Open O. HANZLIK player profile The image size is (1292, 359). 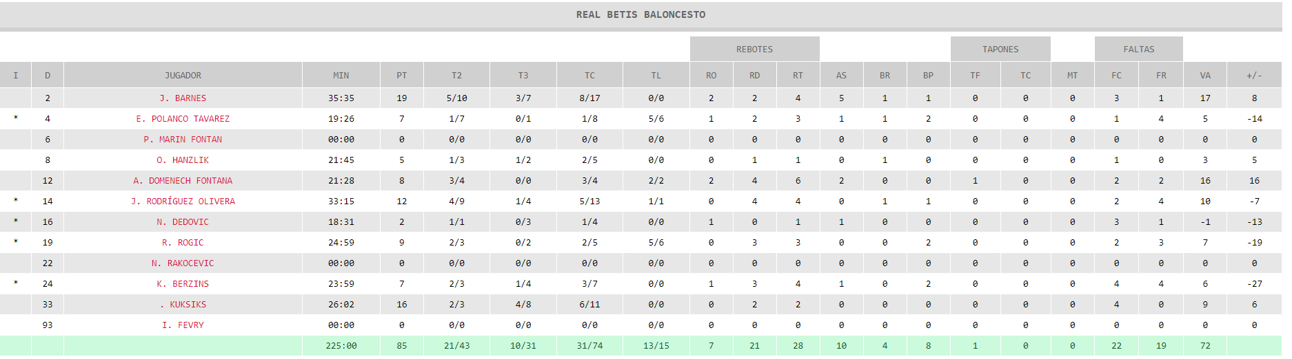[183, 160]
